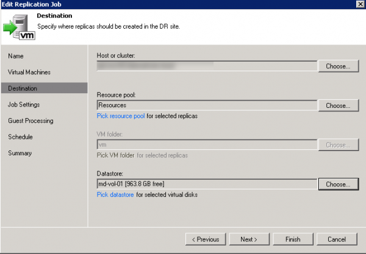Close the Edit Replication Job dialog
Image resolution: width=366 pixels, height=254 pixels.
pos(359,4)
